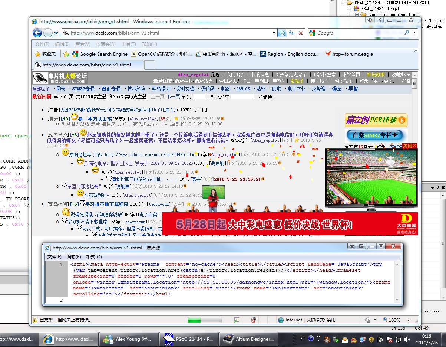Image resolution: width=446 pixels, height=347 pixels.
Task: Click the 下一页 next page link
Action: (x=173, y=96)
